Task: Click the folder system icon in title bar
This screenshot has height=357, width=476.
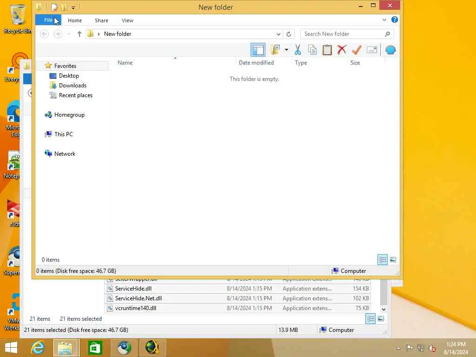Action: pyautogui.click(x=39, y=7)
